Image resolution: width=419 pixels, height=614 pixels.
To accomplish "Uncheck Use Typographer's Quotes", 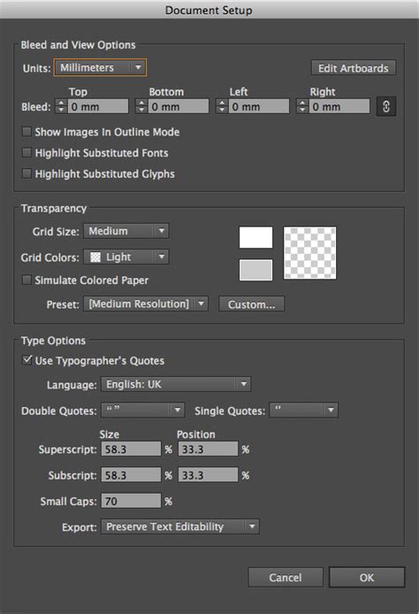I will (x=27, y=360).
